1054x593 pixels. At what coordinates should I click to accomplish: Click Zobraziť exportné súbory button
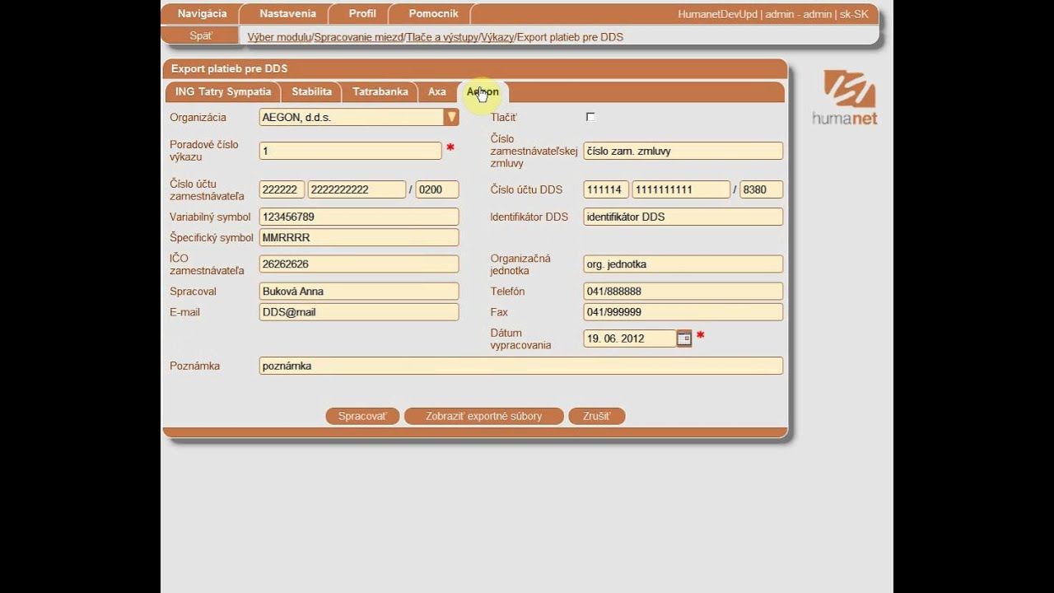tap(483, 417)
